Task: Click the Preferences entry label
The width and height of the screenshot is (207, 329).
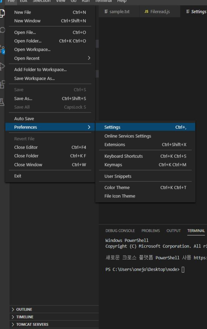Action: (26, 127)
